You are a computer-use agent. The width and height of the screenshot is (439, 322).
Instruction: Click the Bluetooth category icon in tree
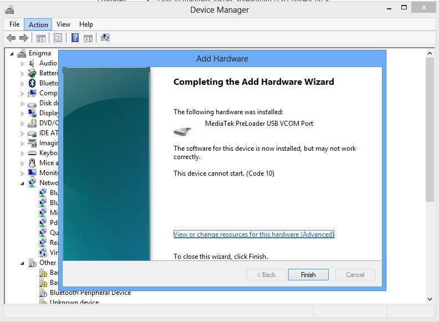tap(32, 83)
